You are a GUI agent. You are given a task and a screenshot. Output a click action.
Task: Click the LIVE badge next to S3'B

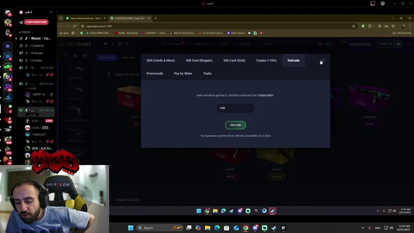[49, 121]
